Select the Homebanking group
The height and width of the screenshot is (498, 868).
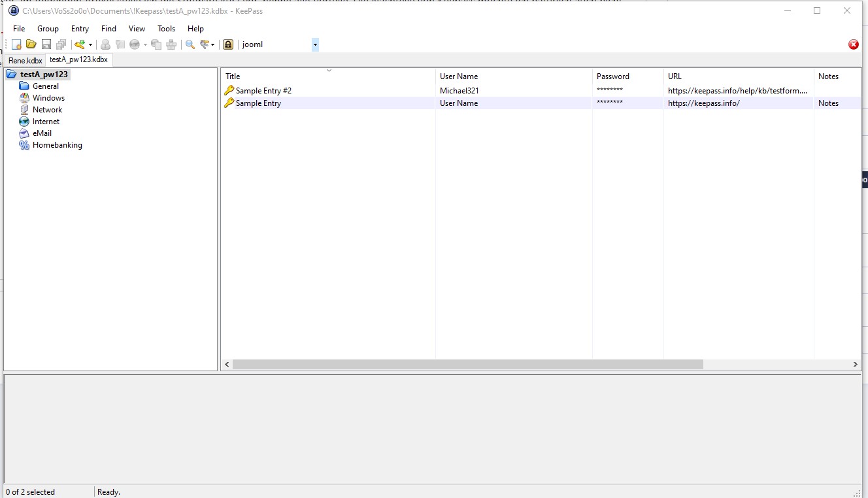coord(58,145)
